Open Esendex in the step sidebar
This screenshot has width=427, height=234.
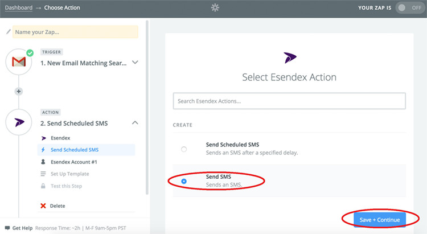(x=60, y=138)
